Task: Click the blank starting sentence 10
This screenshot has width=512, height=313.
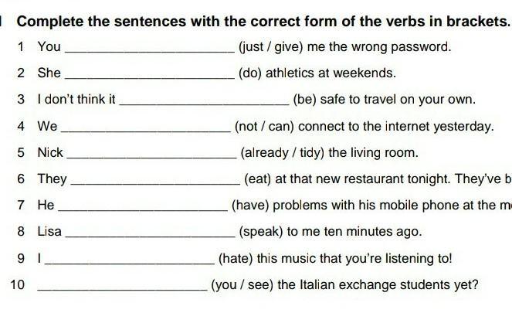Action: pos(123,286)
